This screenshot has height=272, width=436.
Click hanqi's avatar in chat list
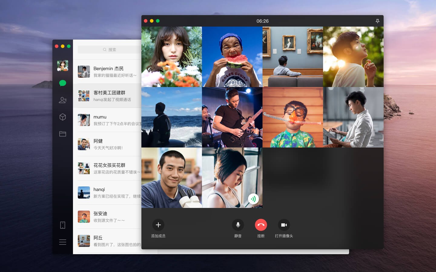tap(84, 193)
